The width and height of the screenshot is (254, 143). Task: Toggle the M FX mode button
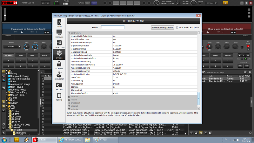(248, 50)
